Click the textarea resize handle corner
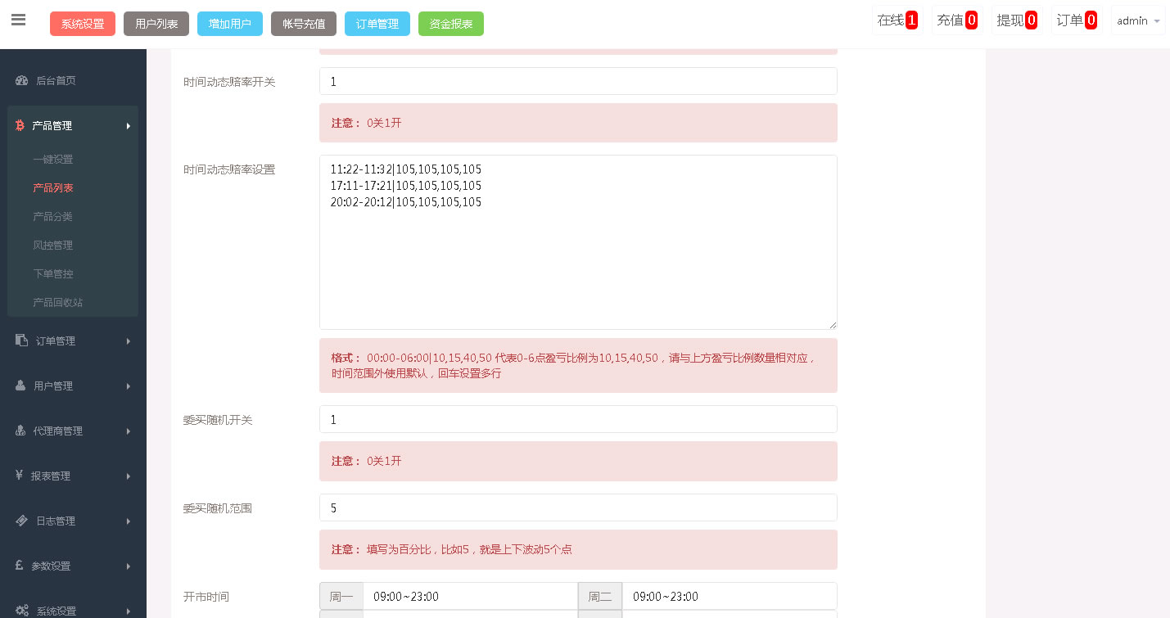 [832, 324]
